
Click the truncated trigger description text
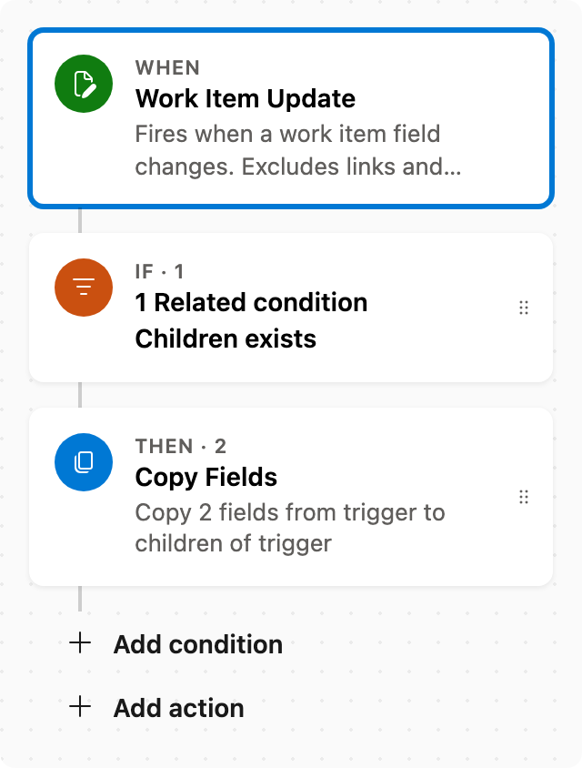pos(298,150)
